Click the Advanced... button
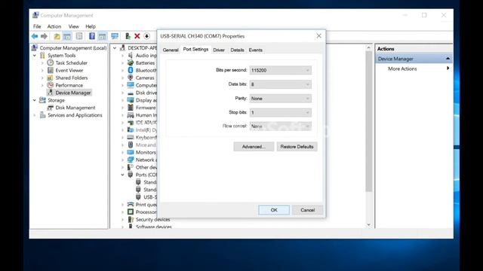The width and height of the screenshot is (483, 271). (x=254, y=147)
